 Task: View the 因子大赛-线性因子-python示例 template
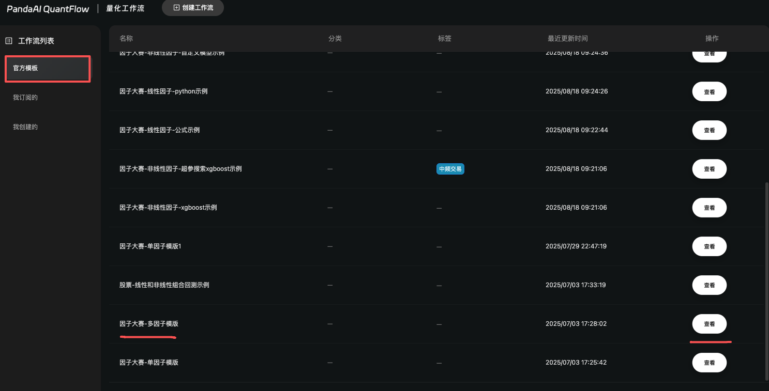709,92
